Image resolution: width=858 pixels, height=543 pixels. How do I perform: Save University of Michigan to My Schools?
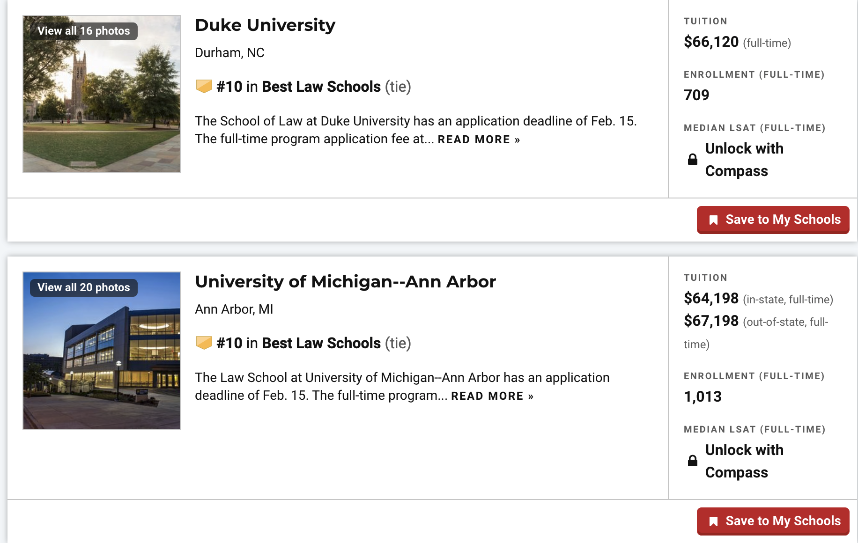click(x=773, y=521)
